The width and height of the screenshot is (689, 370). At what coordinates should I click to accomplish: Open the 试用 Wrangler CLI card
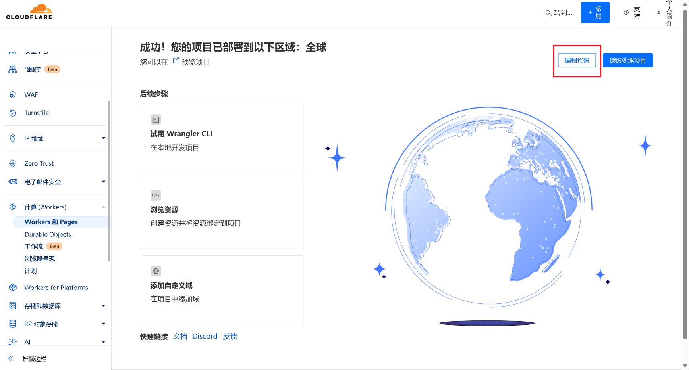point(222,139)
